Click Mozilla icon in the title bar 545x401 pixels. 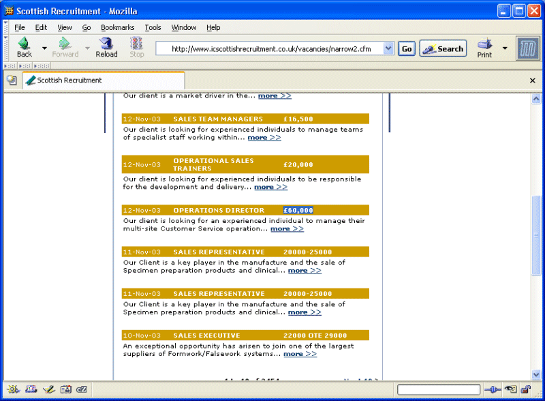coord(9,11)
